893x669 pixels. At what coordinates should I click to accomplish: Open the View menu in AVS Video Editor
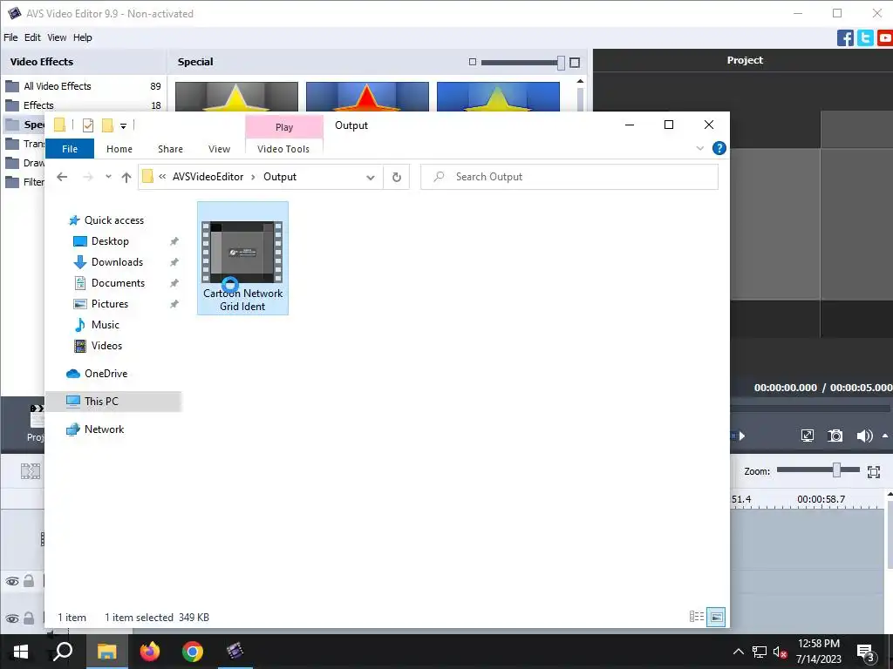(57, 37)
